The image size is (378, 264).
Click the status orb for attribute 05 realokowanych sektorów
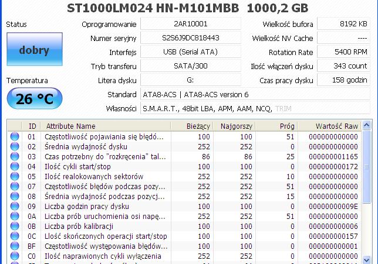(15, 176)
